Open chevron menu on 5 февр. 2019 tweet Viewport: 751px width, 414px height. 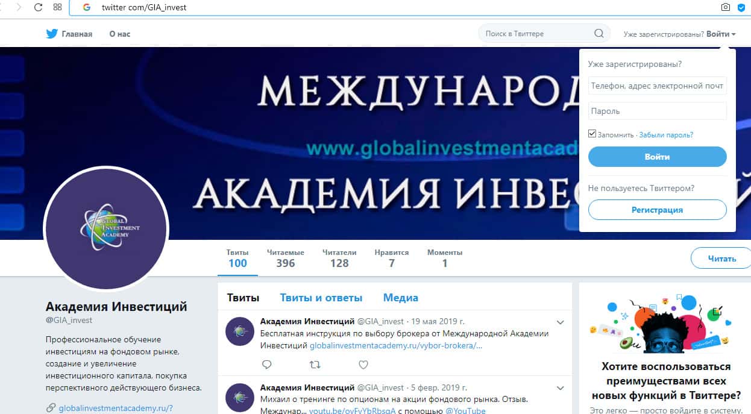pos(560,388)
